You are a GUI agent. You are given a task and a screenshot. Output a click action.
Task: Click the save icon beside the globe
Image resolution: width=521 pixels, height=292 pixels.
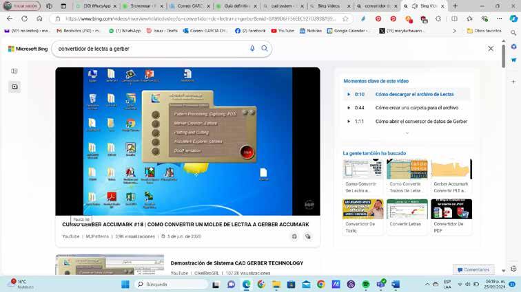point(308,236)
